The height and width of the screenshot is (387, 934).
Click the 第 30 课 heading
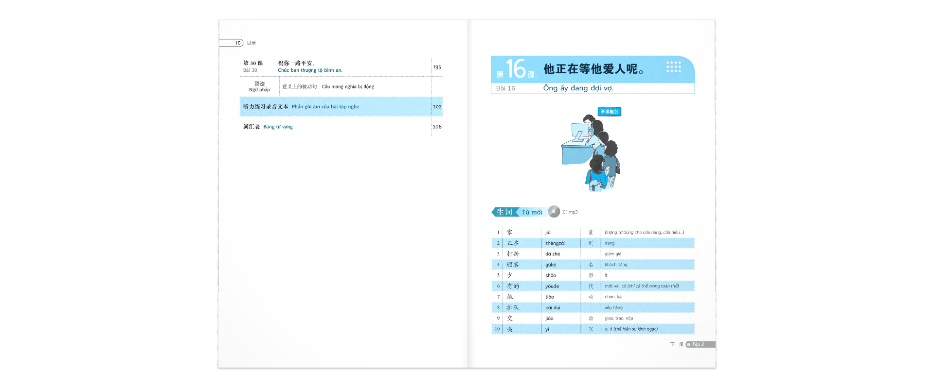pos(253,63)
